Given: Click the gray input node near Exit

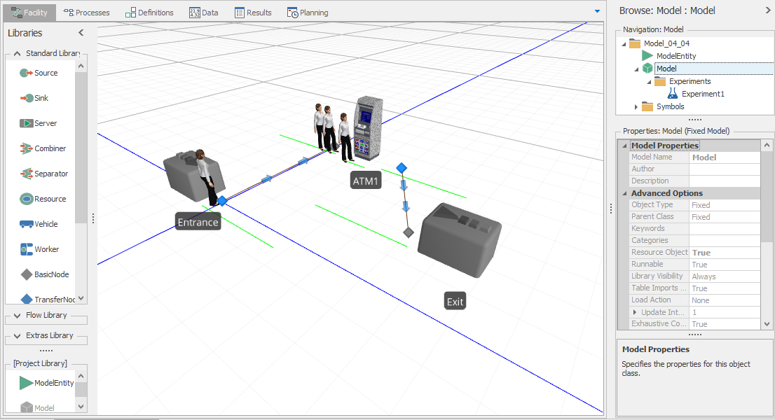Looking at the screenshot, I should coord(409,232).
